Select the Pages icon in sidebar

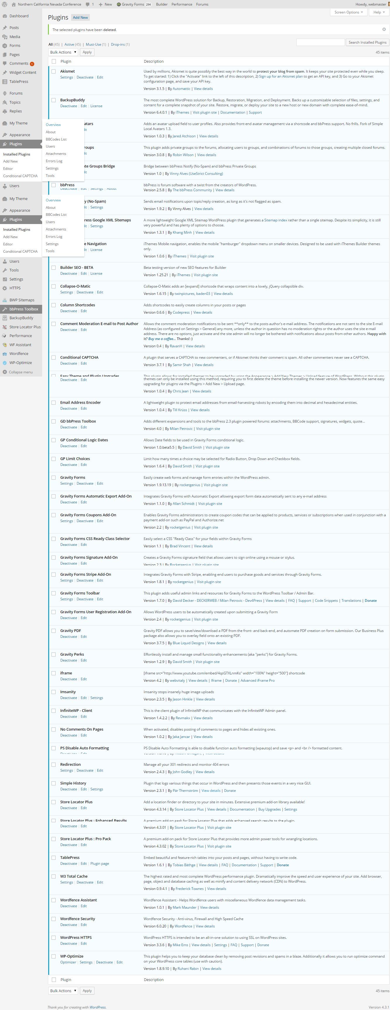click(x=5, y=54)
